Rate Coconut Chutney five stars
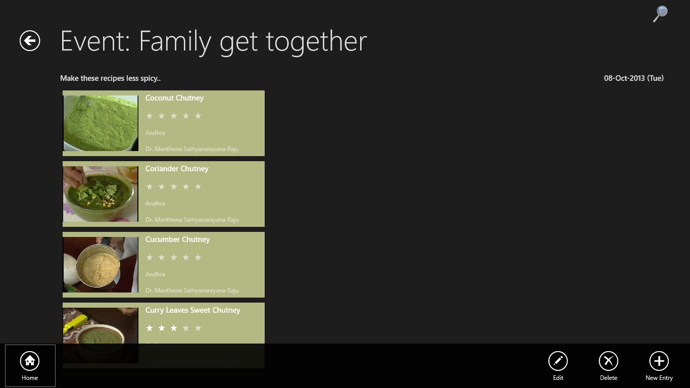The image size is (690, 388). tap(198, 116)
